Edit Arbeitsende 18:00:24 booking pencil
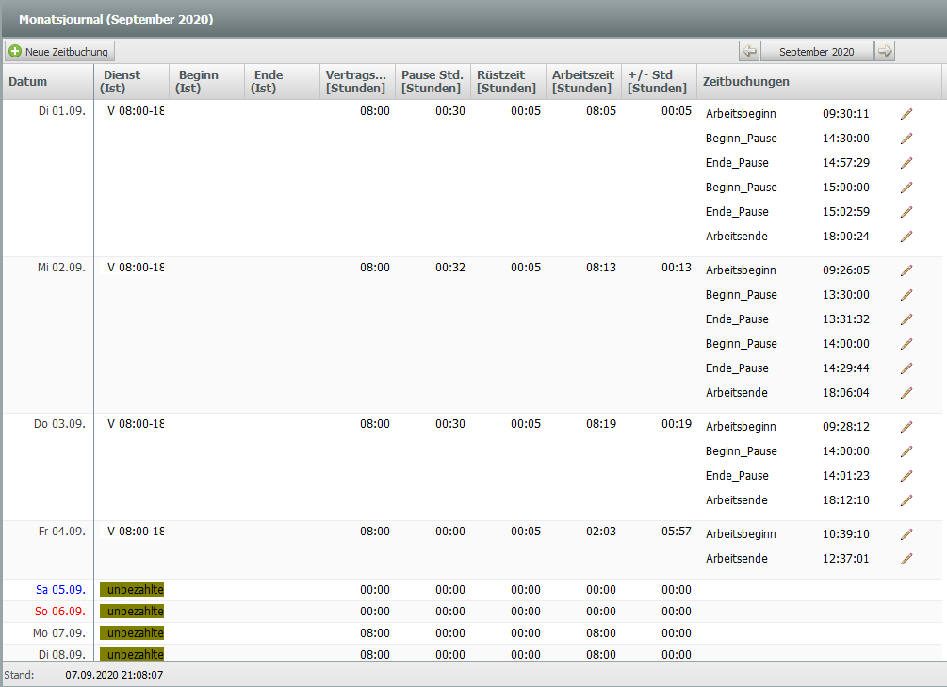The width and height of the screenshot is (947, 687). [906, 237]
